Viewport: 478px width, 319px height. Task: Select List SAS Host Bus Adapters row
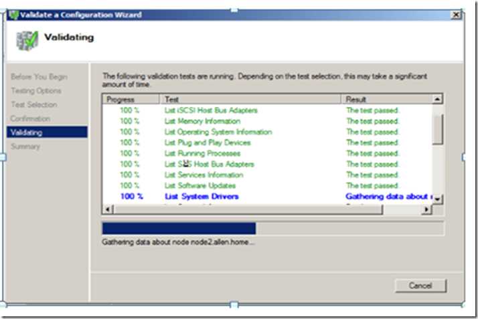pos(267,164)
